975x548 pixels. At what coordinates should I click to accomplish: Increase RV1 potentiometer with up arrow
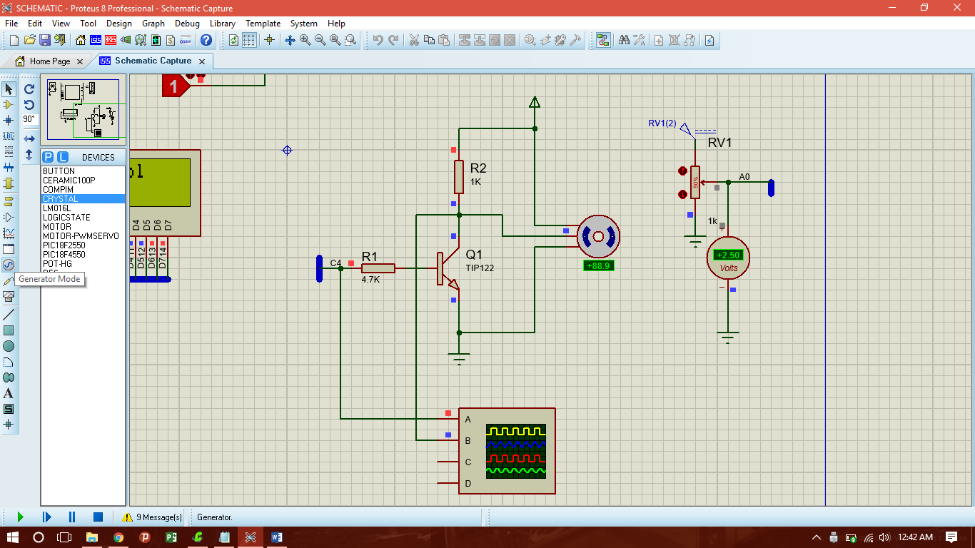tap(682, 171)
